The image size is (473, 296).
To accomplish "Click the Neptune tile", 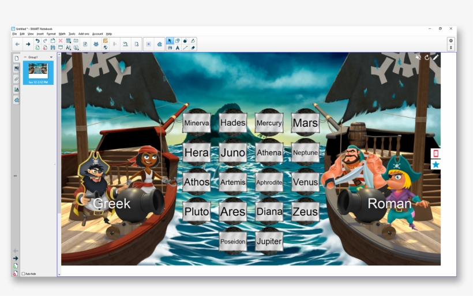I will 305,152.
